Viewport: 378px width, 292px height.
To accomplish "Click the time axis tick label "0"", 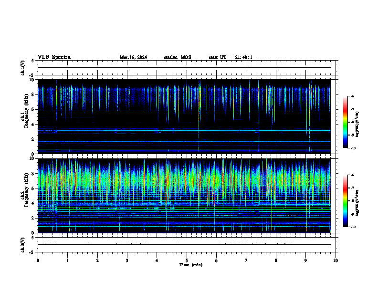I will [38, 261].
